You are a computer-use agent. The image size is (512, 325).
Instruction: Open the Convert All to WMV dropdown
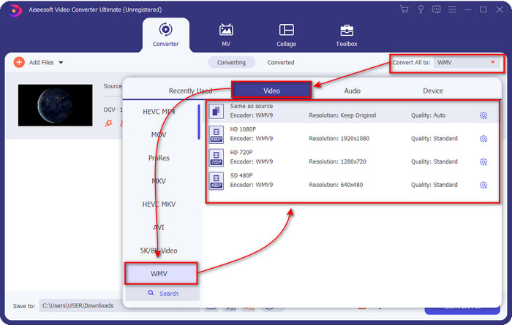[x=467, y=62]
